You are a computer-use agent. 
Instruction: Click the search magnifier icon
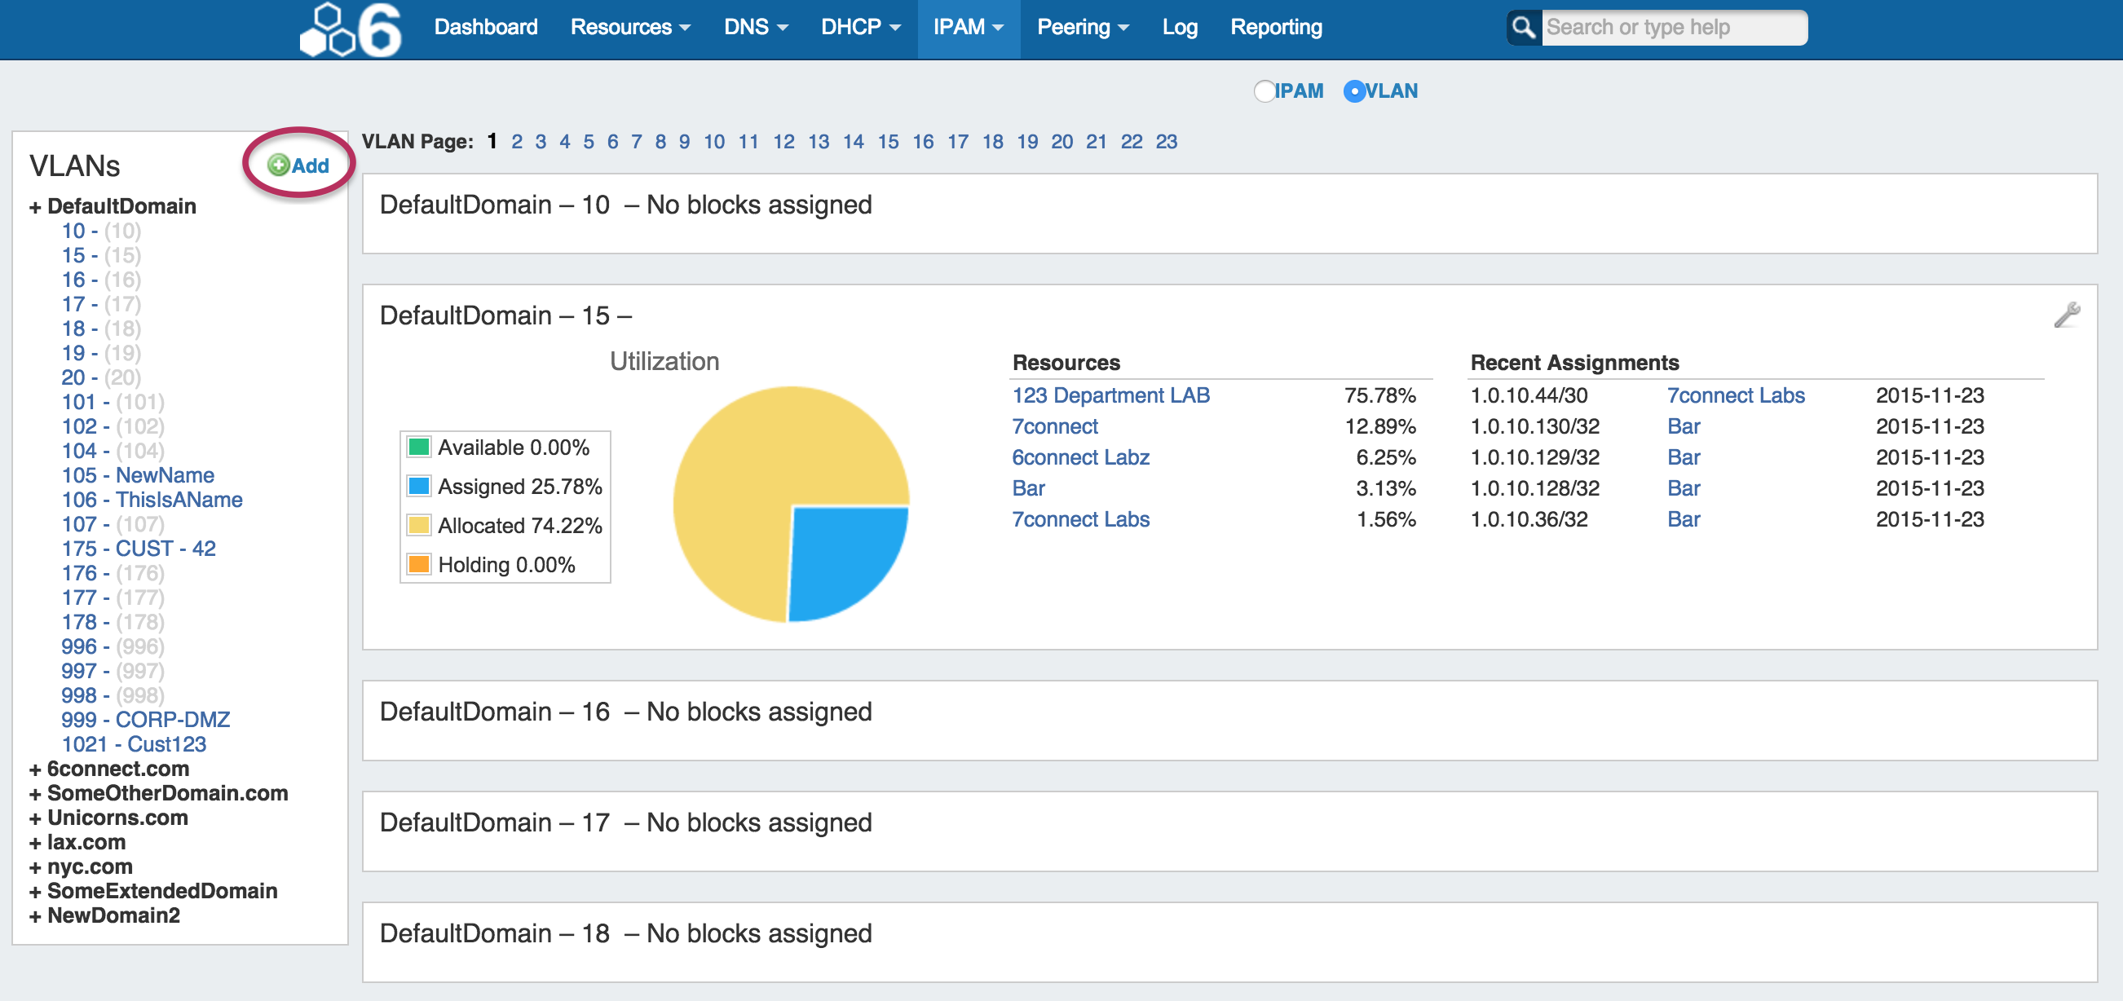pyautogui.click(x=1523, y=27)
